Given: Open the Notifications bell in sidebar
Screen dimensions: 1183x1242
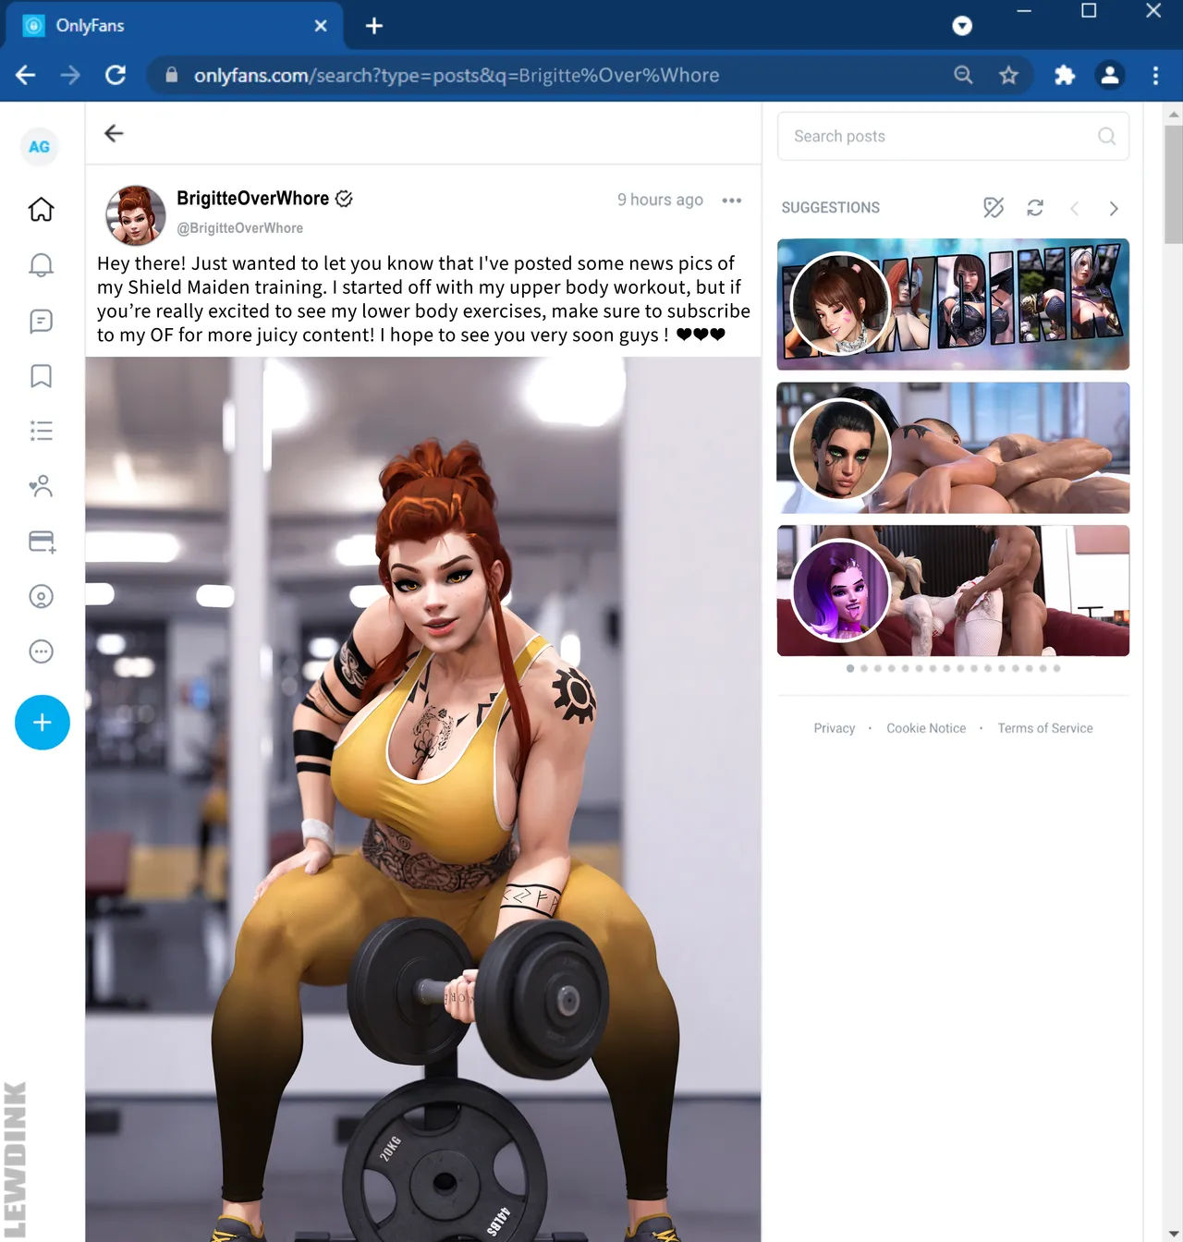Looking at the screenshot, I should (x=41, y=265).
